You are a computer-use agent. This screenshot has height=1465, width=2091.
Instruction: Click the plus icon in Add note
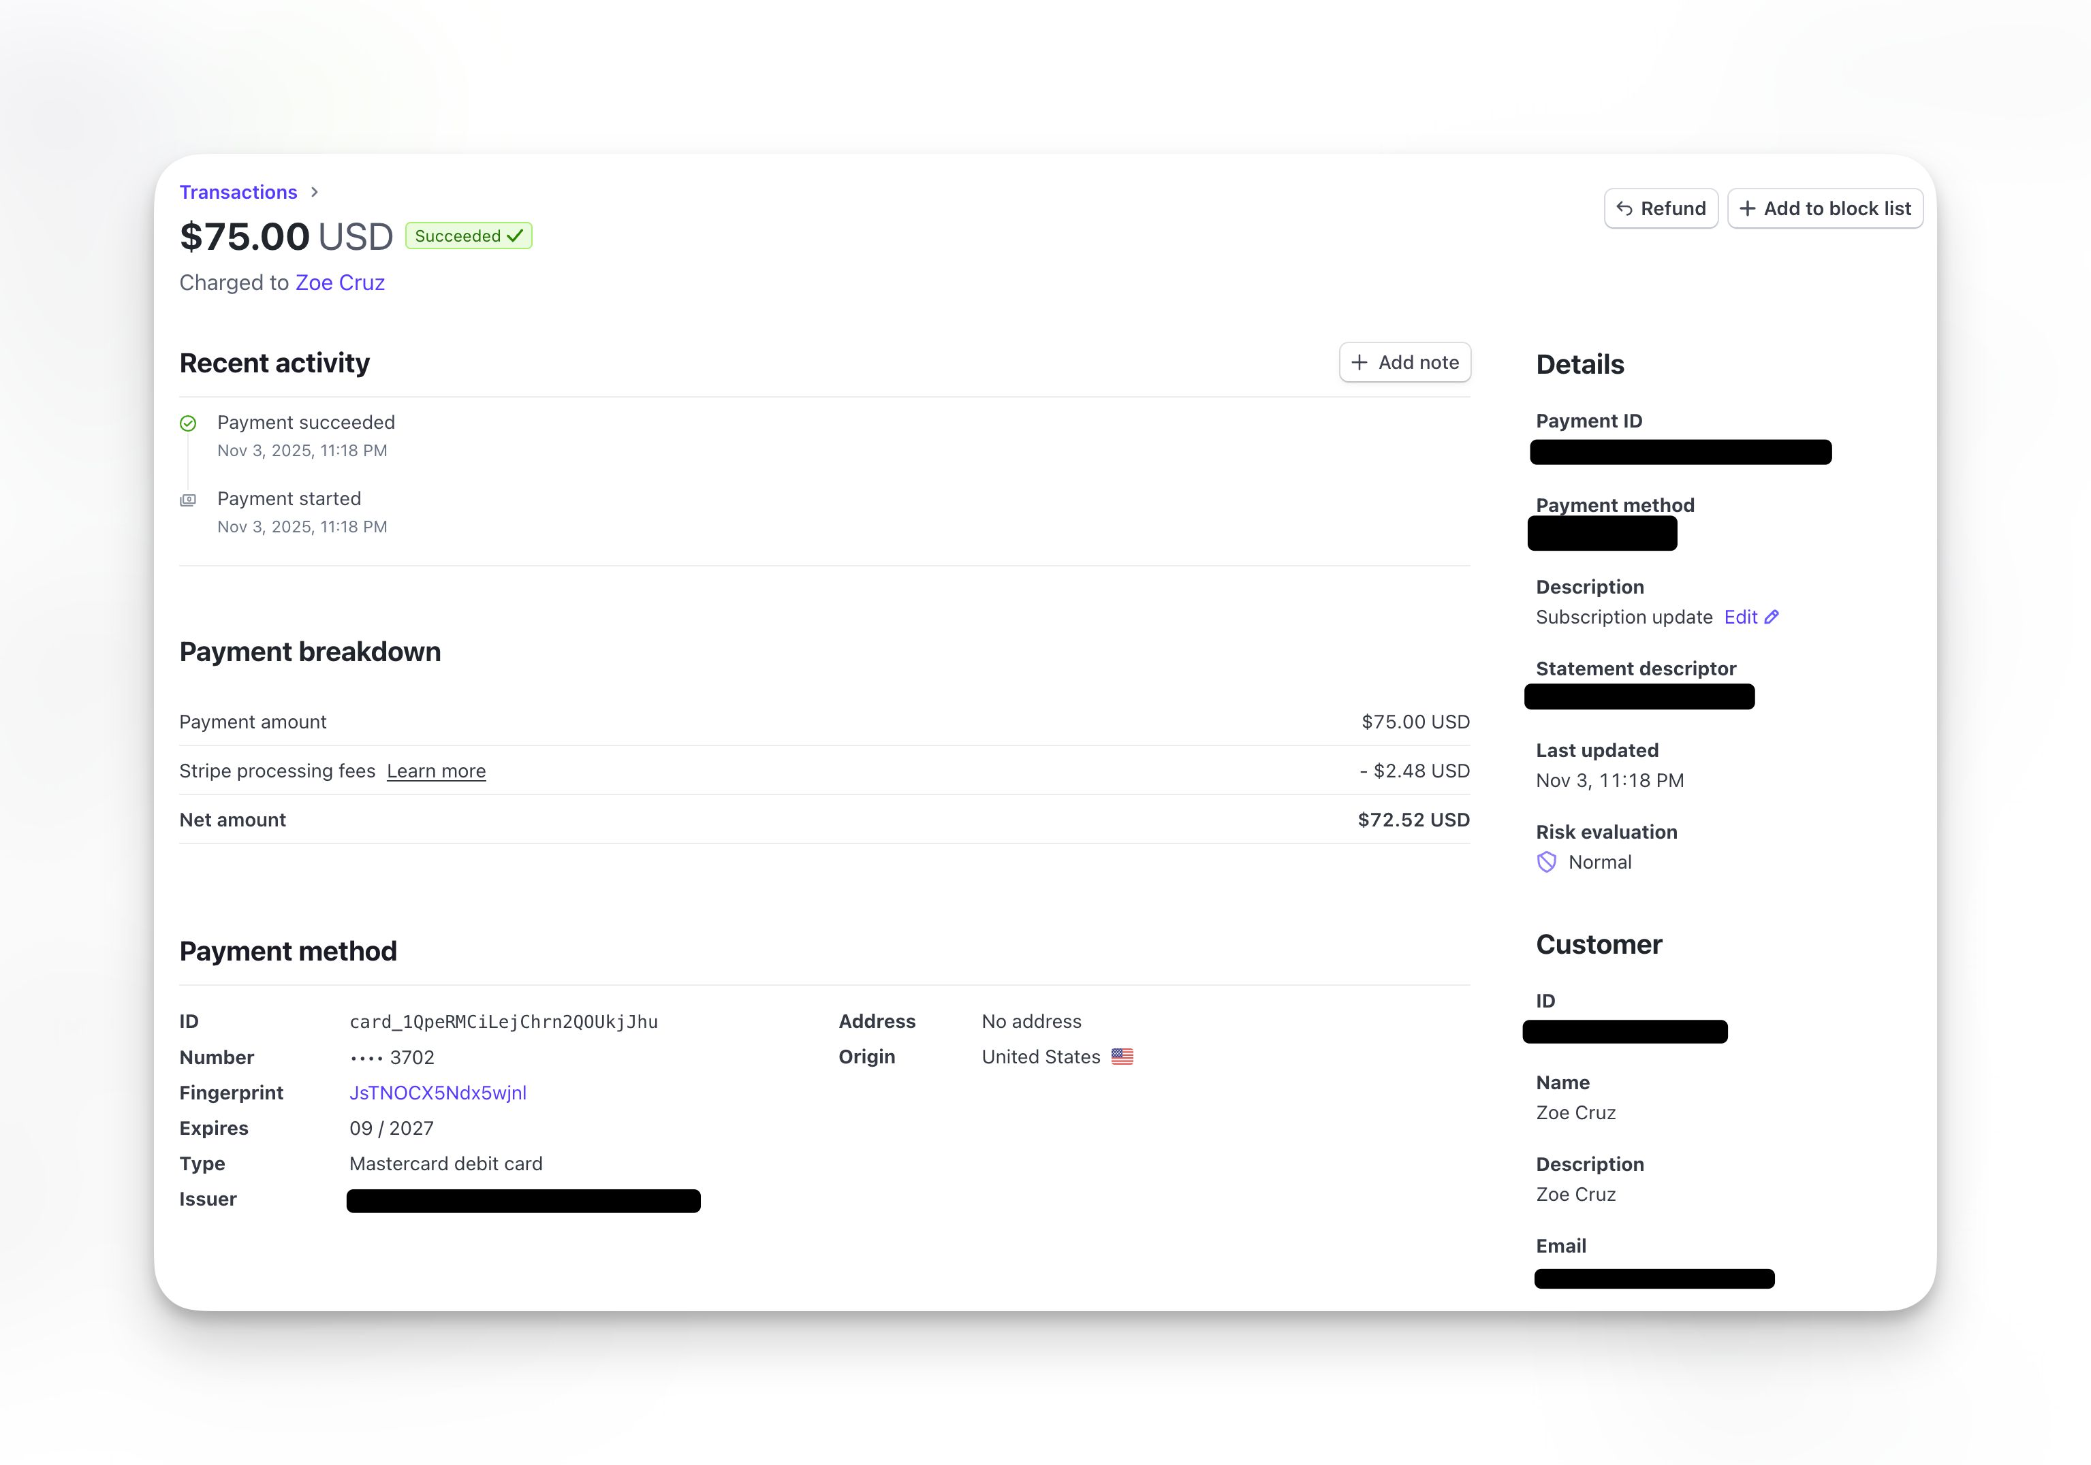click(x=1359, y=362)
